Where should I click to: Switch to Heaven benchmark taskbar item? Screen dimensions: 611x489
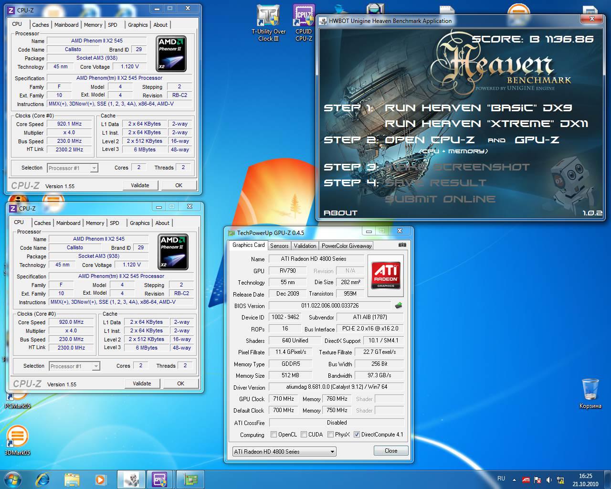coord(131,479)
